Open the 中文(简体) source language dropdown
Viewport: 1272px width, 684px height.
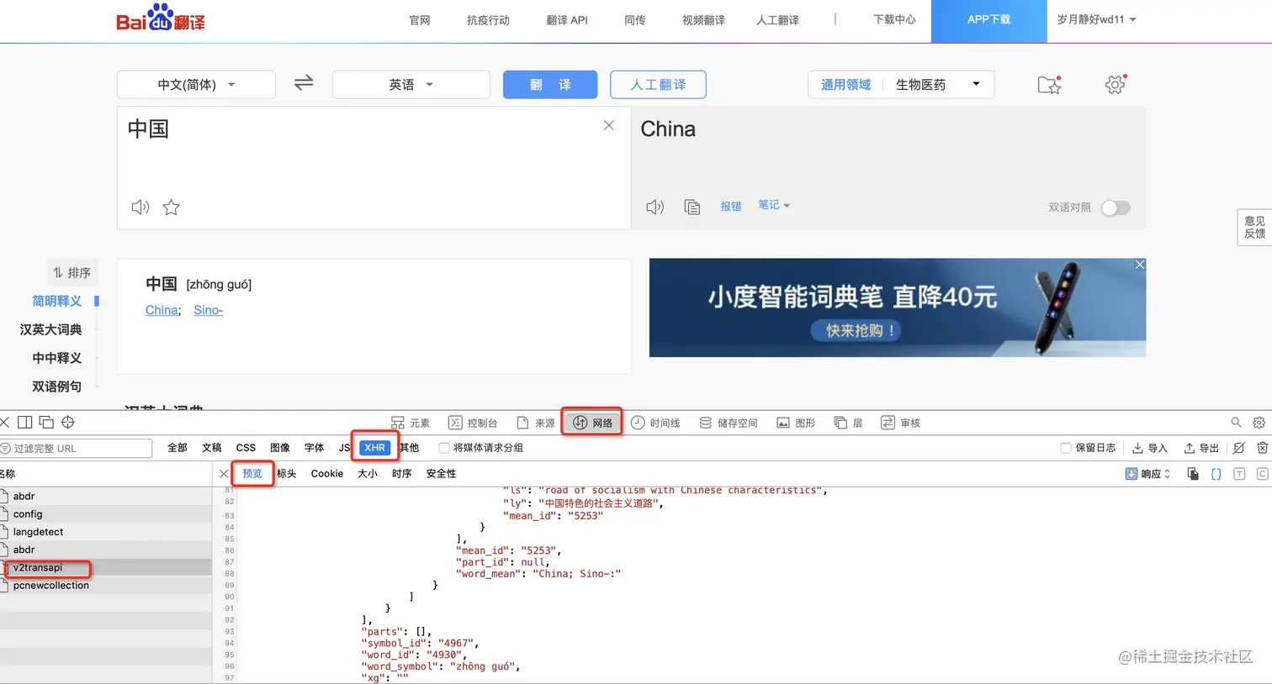[x=196, y=84]
